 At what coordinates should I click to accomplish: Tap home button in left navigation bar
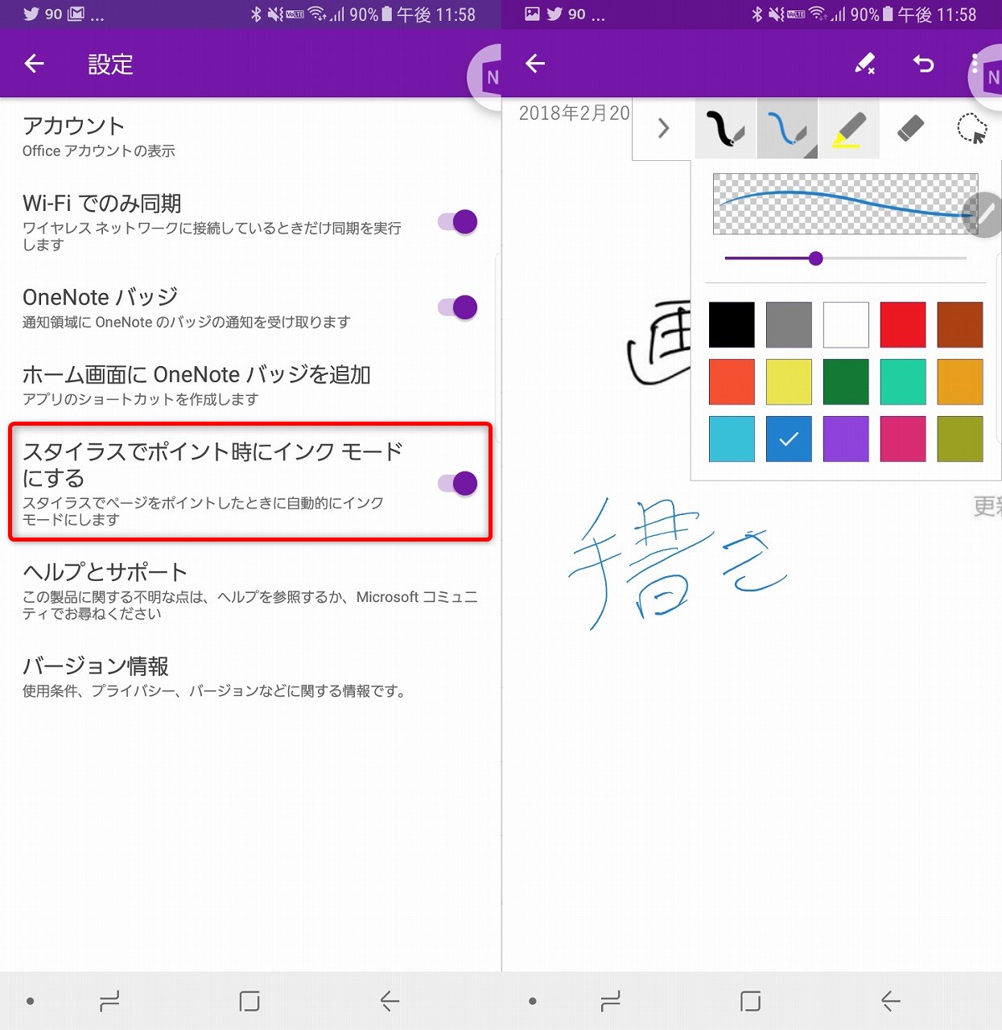[249, 1001]
